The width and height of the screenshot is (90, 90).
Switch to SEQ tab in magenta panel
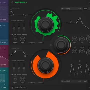(x=4, y=48)
